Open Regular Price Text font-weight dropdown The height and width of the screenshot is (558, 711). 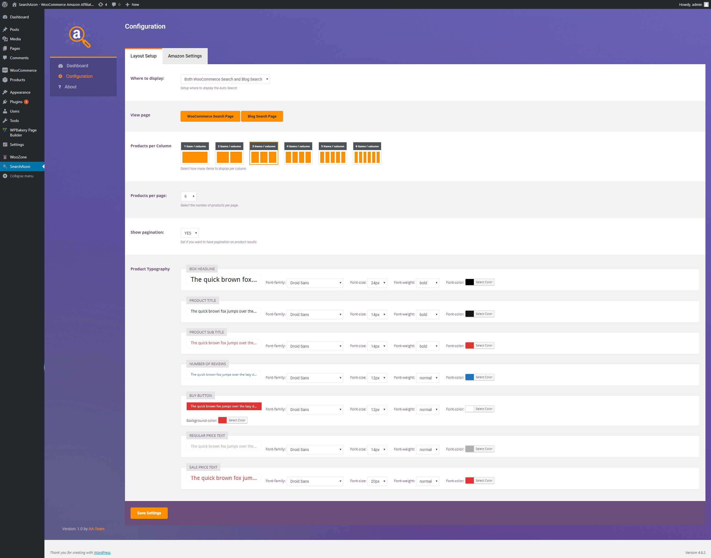[428, 450]
